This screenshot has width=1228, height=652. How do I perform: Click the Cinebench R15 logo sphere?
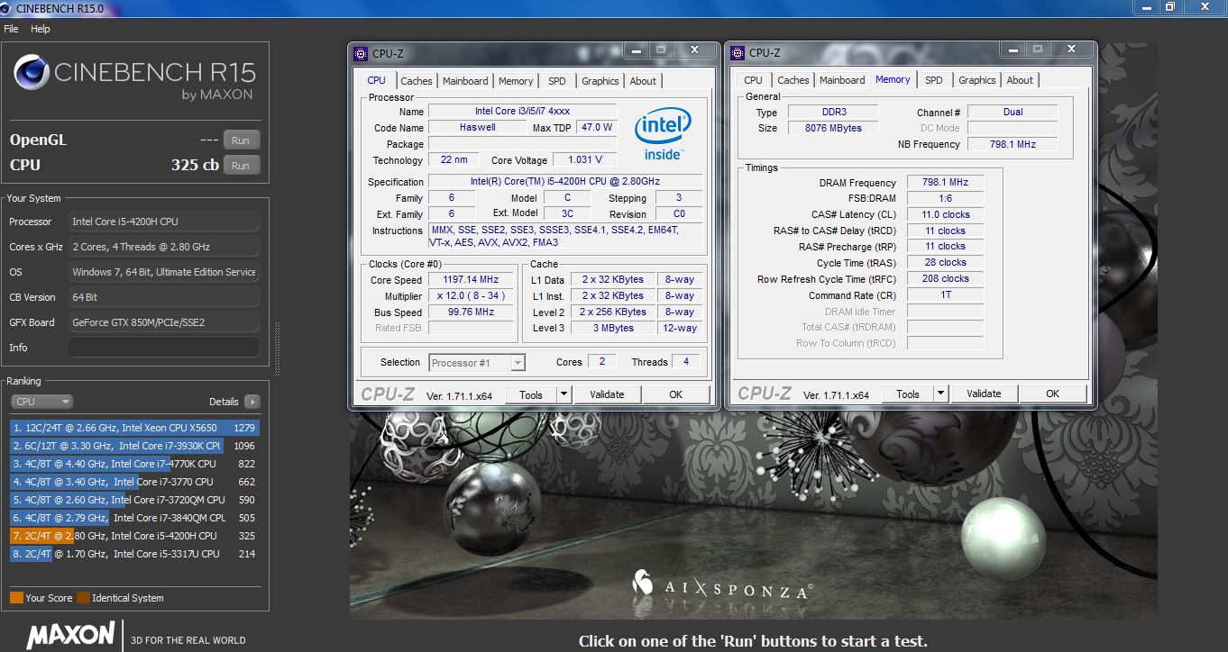click(32, 73)
